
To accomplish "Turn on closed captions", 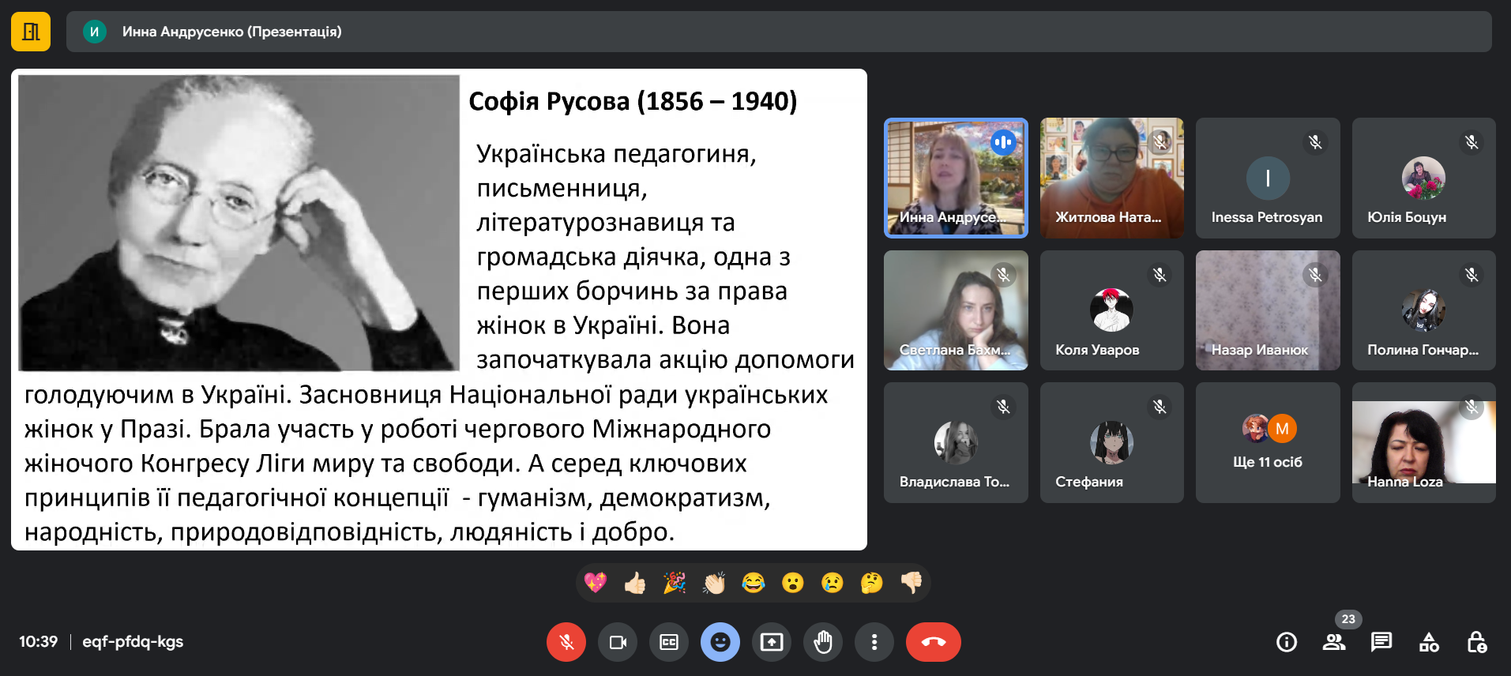I will point(669,642).
